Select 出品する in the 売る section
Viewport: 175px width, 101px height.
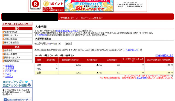click(17, 50)
